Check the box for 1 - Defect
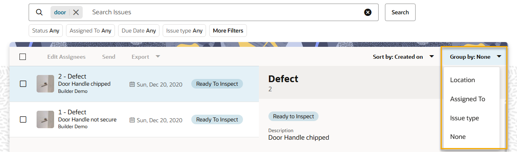The image size is (517, 152). click(x=23, y=119)
